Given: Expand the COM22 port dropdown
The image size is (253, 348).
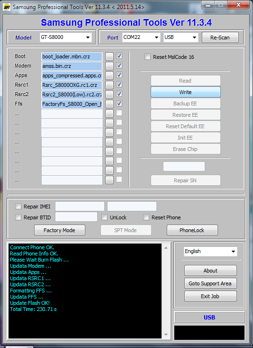Looking at the screenshot, I should tap(141, 38).
